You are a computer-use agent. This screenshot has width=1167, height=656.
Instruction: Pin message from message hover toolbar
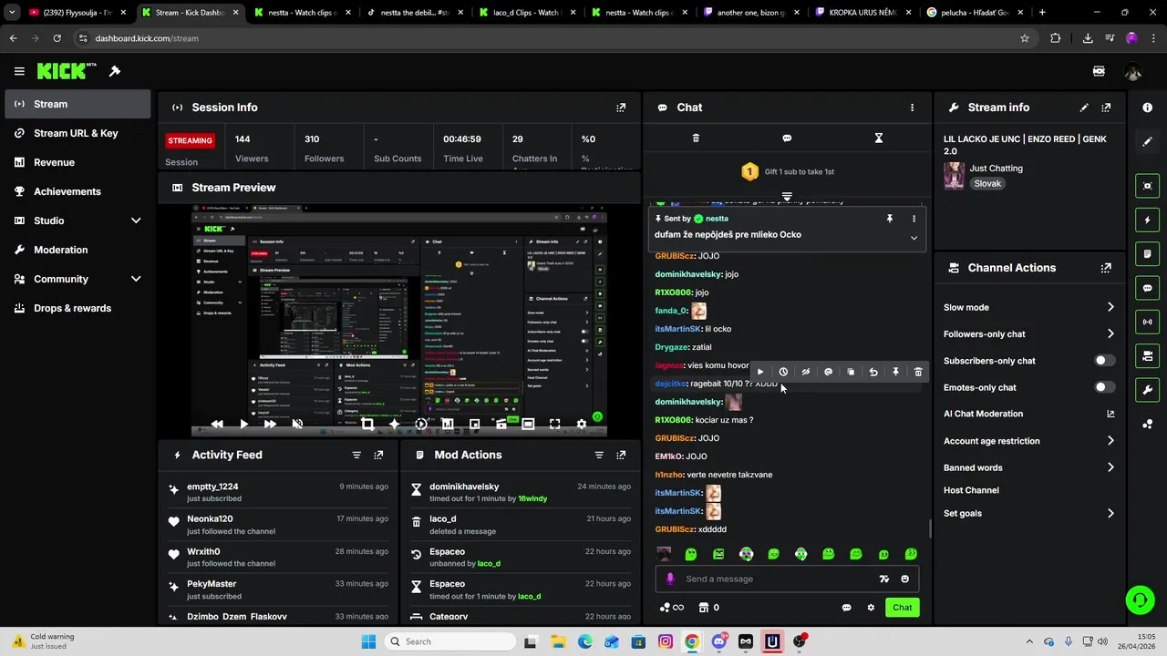point(895,372)
